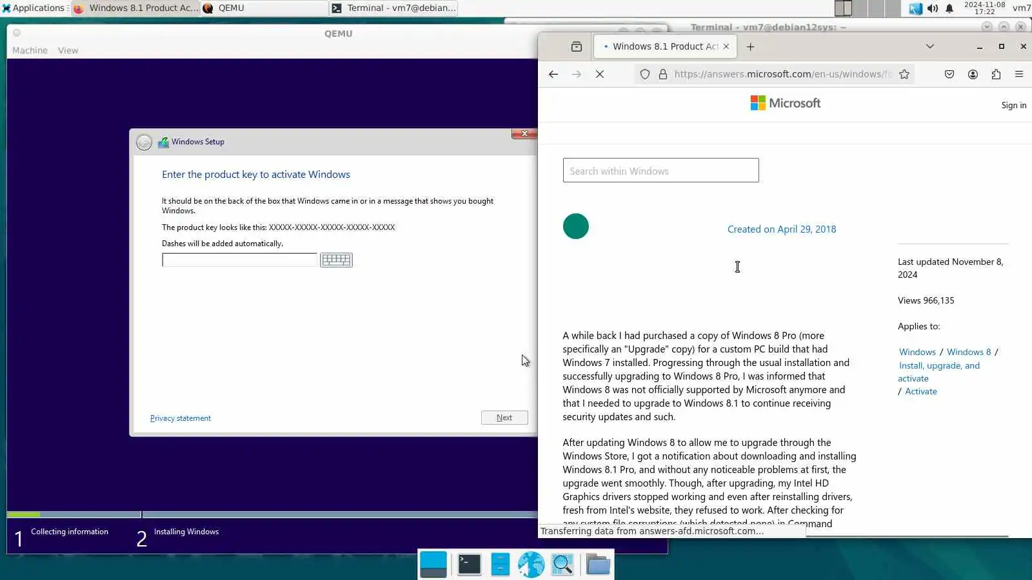Click the Firefox address bar URL

(783, 74)
